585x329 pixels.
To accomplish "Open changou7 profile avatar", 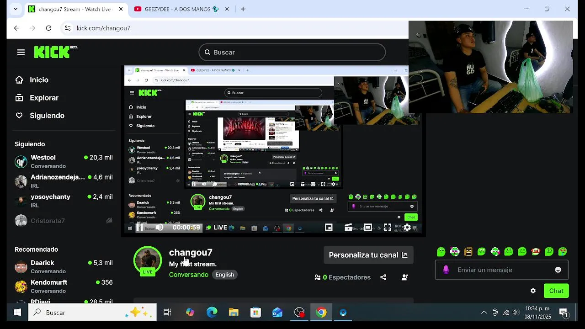I will pyautogui.click(x=148, y=261).
